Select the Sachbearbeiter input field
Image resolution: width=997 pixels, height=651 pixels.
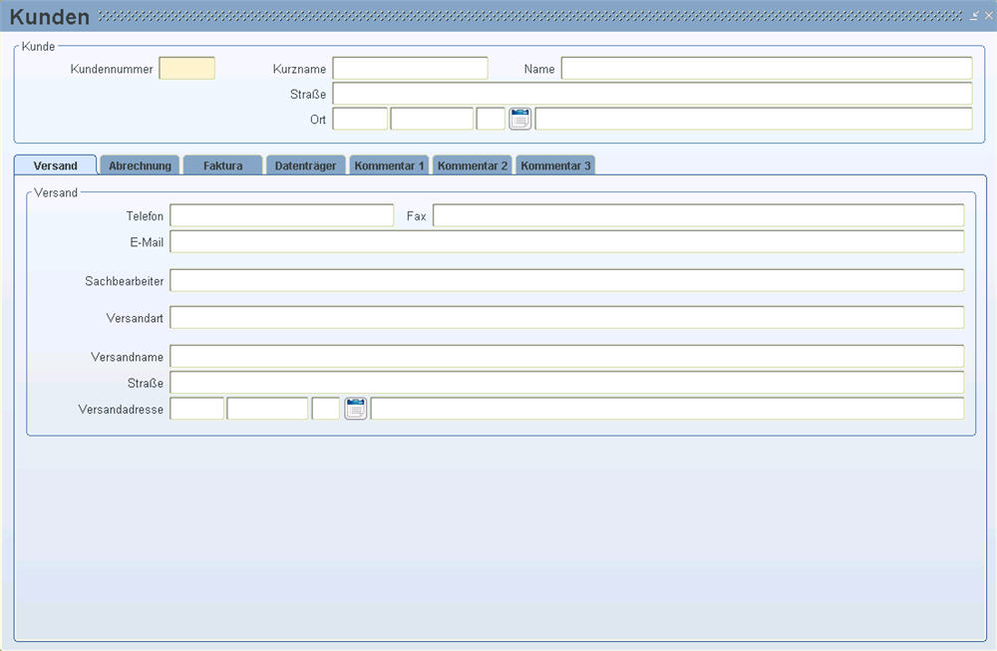[x=566, y=281]
